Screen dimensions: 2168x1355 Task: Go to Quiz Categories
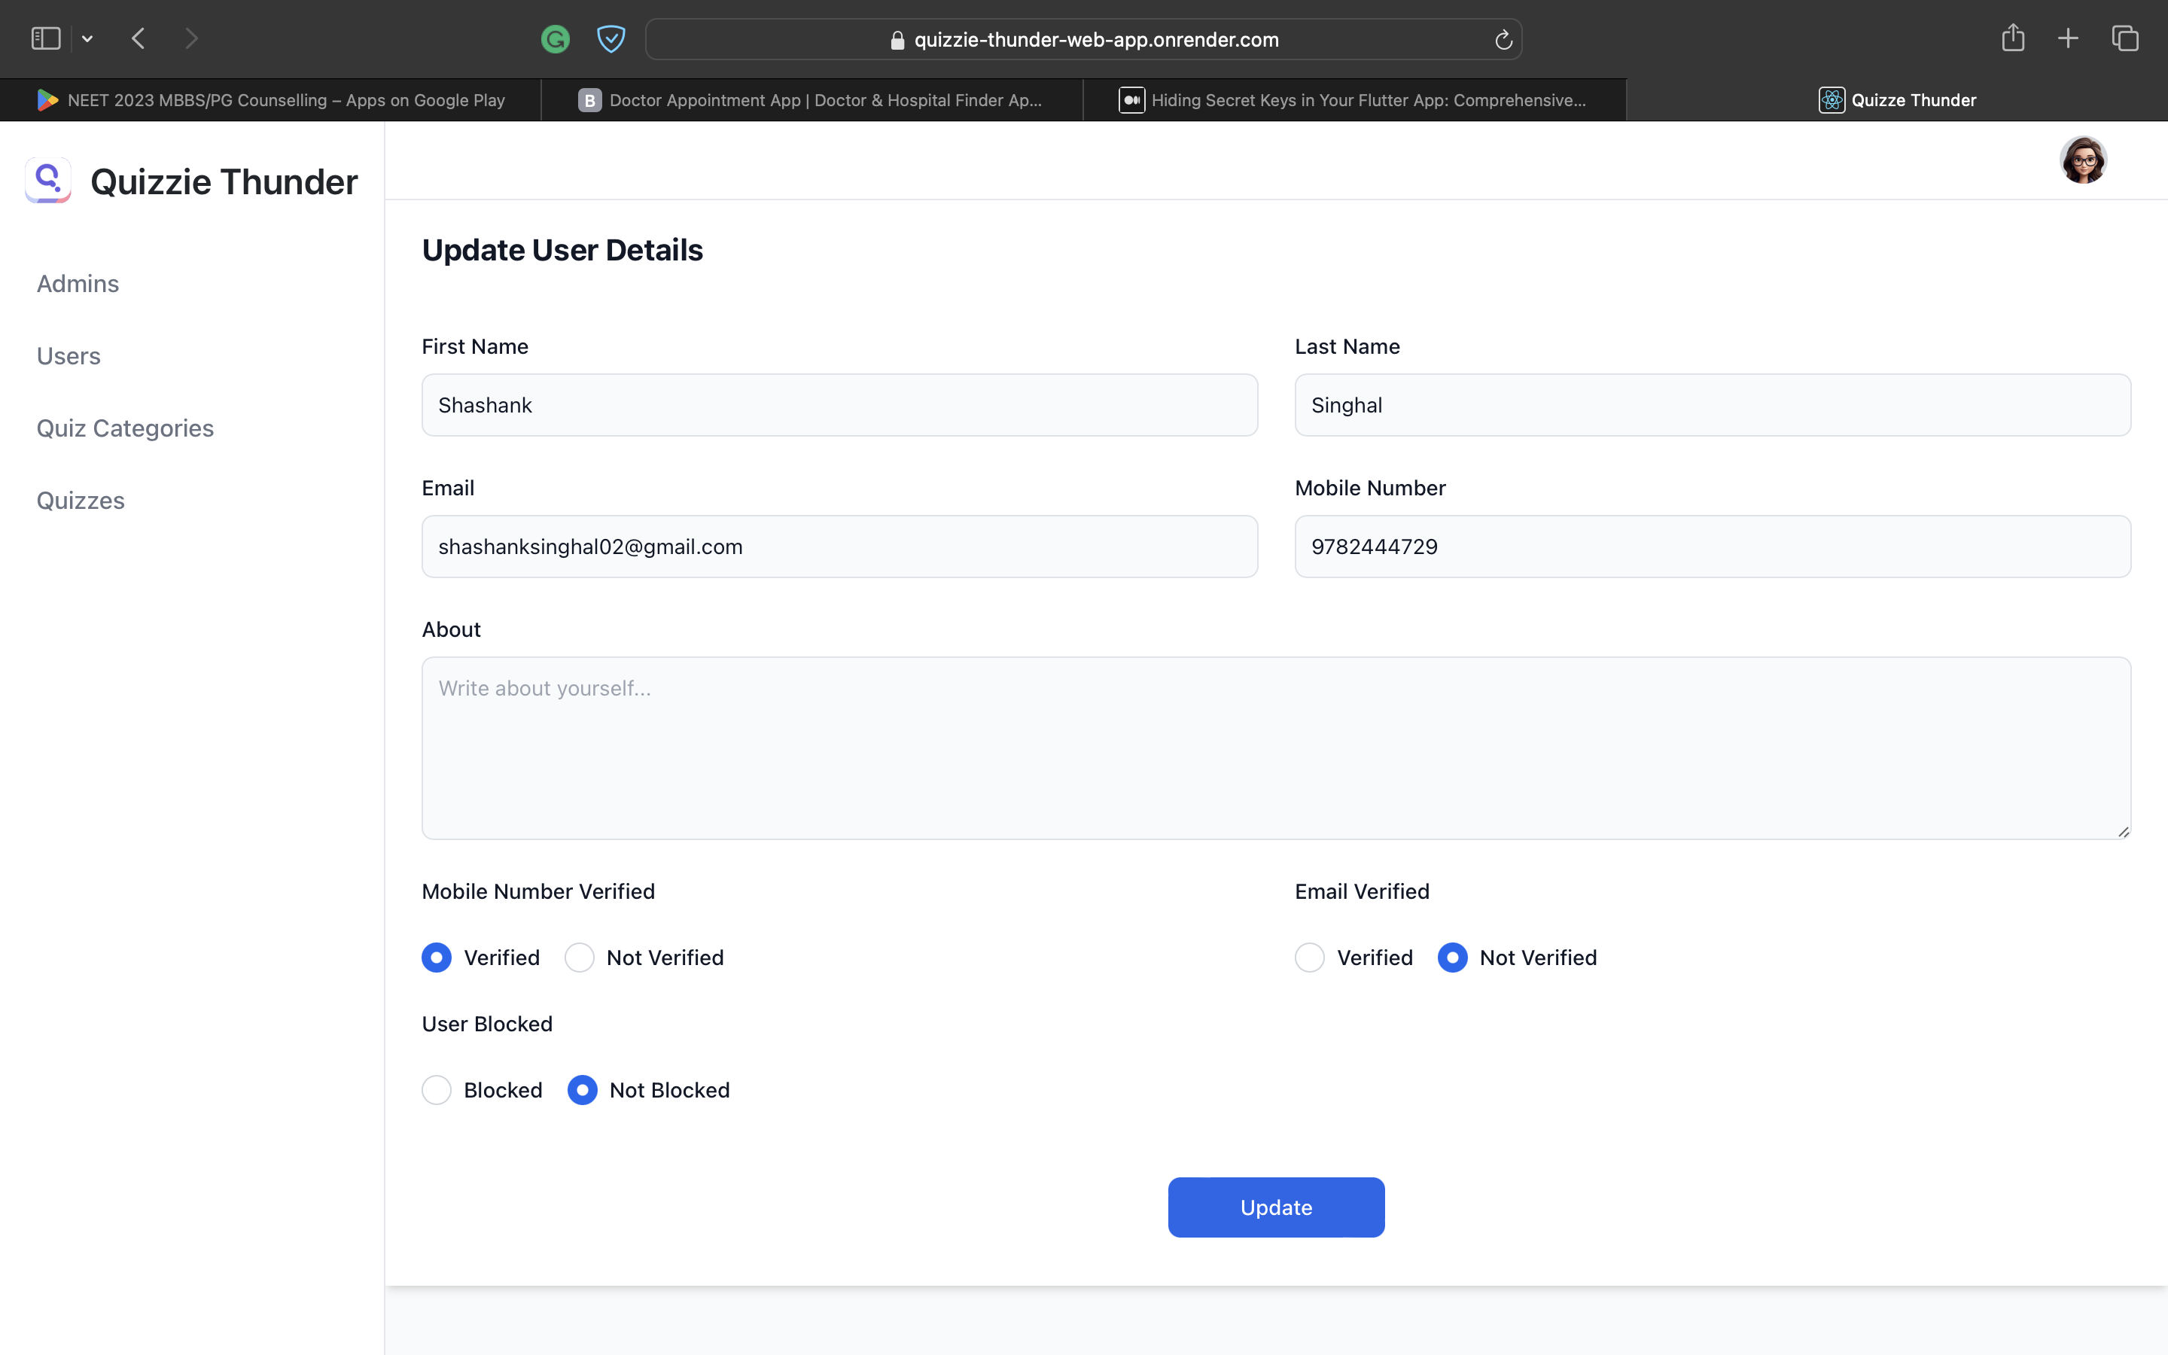click(x=126, y=428)
